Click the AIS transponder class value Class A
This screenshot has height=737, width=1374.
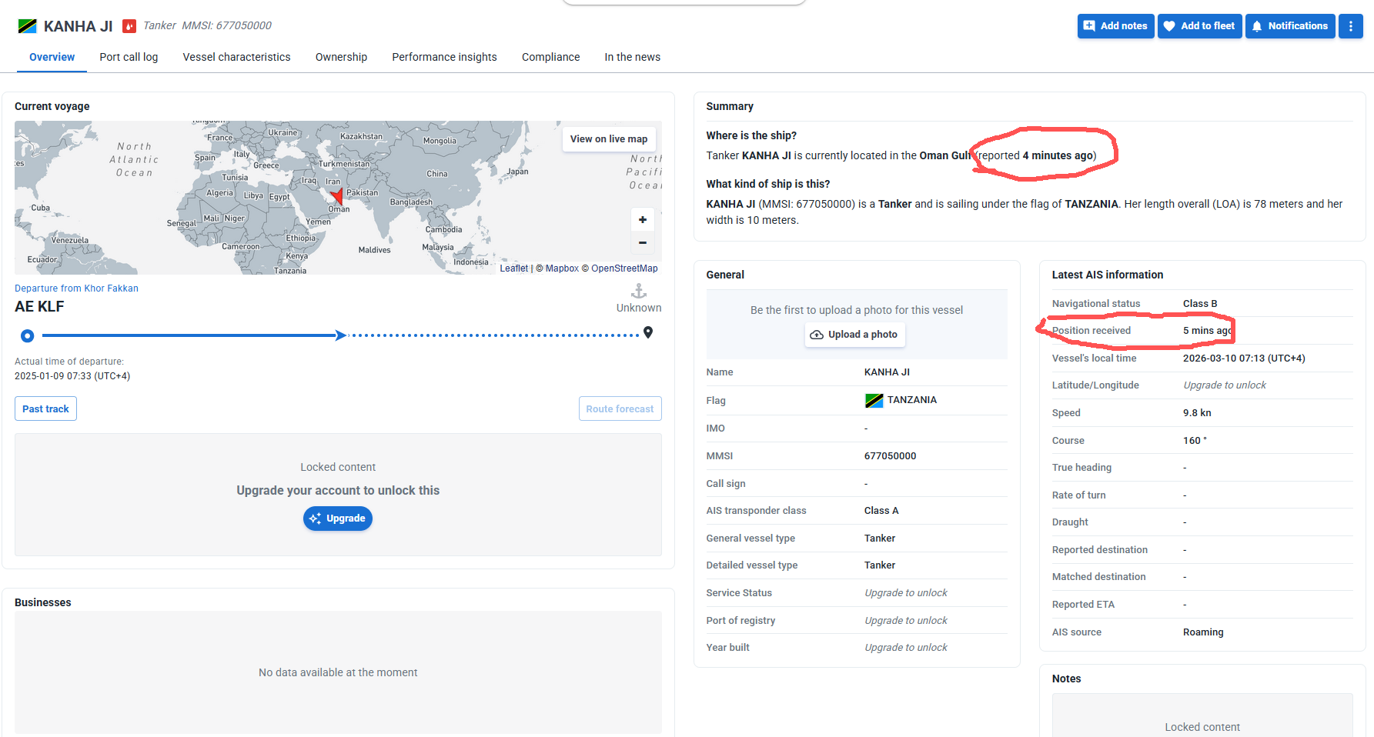(881, 511)
